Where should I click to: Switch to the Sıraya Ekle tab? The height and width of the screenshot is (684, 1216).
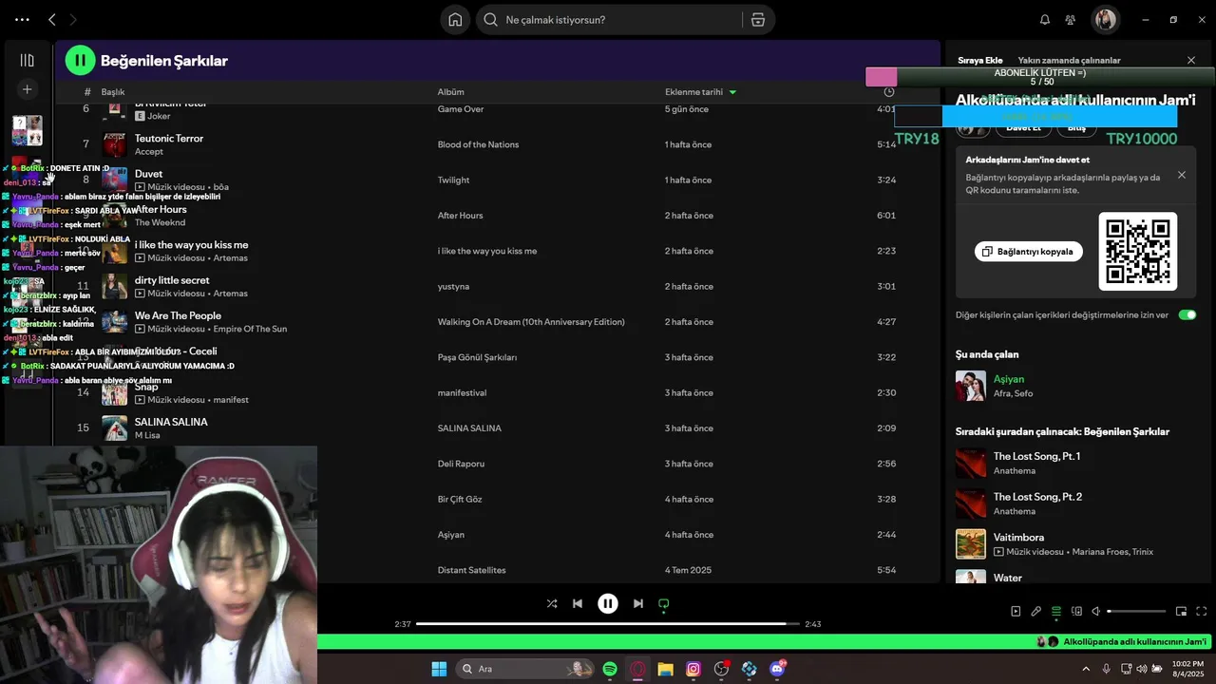(979, 61)
